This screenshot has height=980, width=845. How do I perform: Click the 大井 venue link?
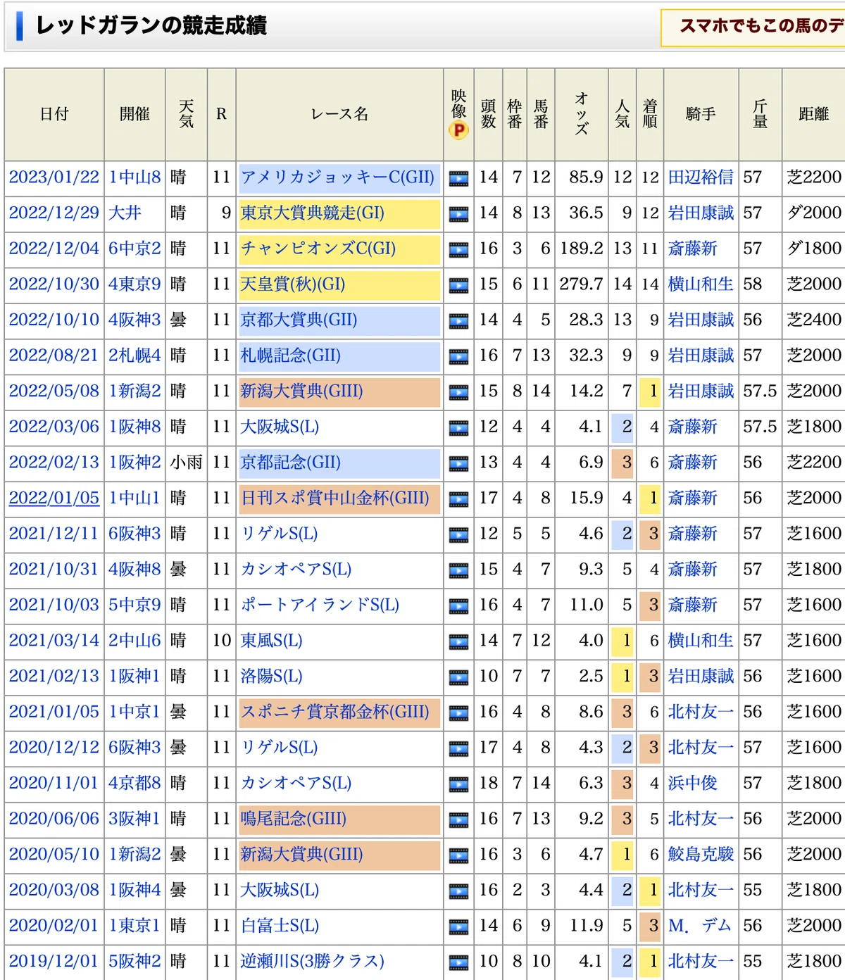[x=125, y=213]
